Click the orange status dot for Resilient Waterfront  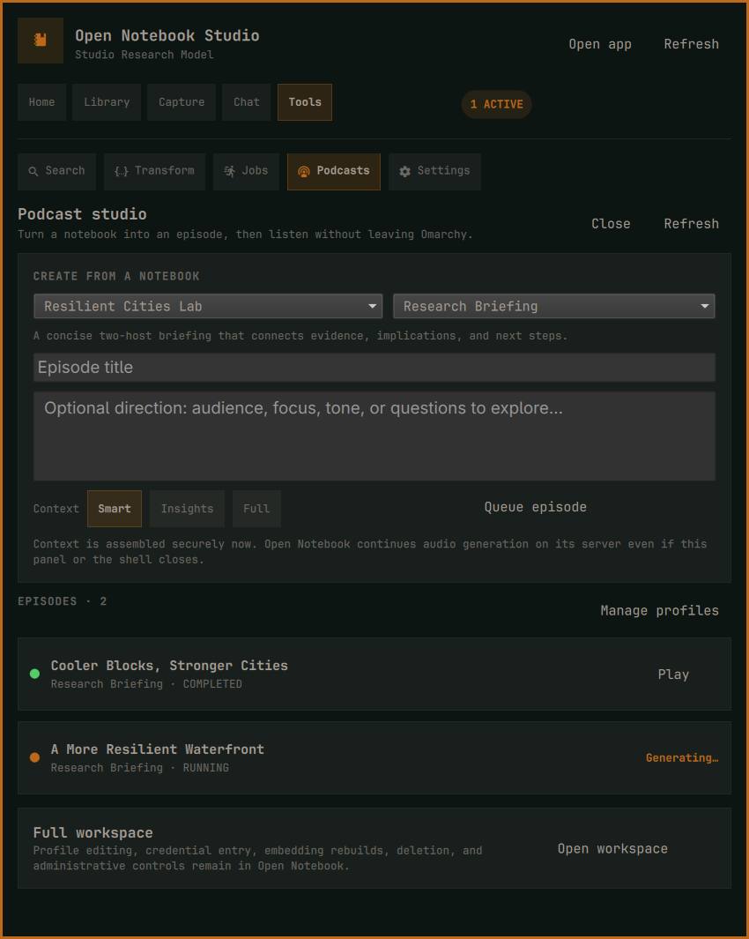(x=34, y=757)
